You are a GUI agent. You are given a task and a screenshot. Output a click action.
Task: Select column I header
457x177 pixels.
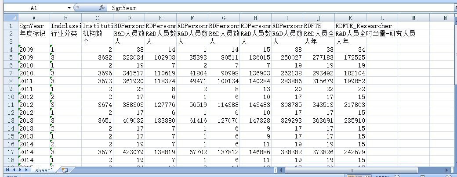tap(287, 18)
